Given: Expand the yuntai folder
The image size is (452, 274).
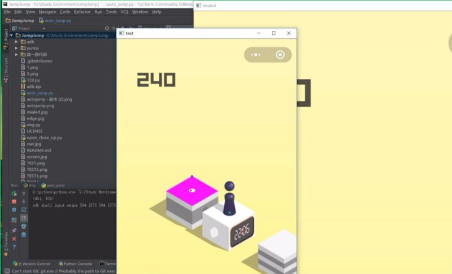Looking at the screenshot, I should click(16, 48).
